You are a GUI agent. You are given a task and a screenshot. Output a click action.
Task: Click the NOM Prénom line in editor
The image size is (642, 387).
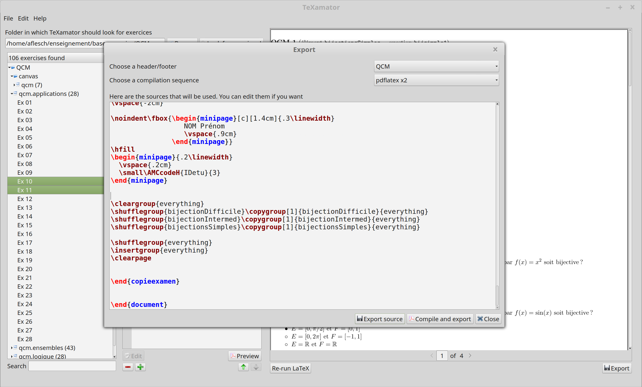204,126
